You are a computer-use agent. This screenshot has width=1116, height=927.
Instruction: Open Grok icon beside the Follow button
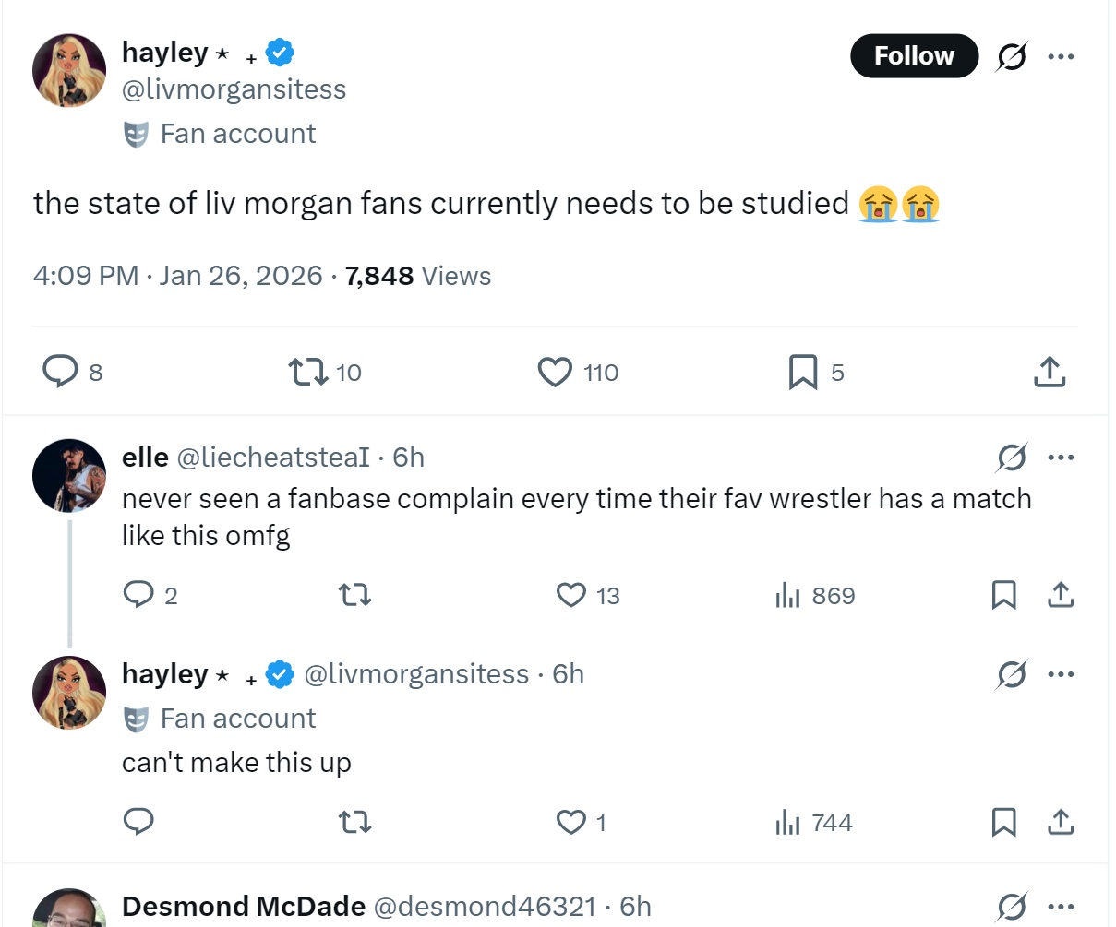click(x=1012, y=57)
